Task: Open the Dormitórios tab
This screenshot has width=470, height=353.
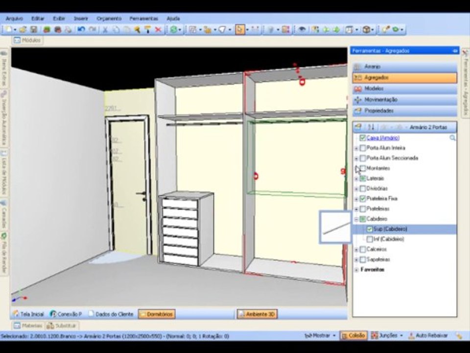Action: click(x=157, y=314)
